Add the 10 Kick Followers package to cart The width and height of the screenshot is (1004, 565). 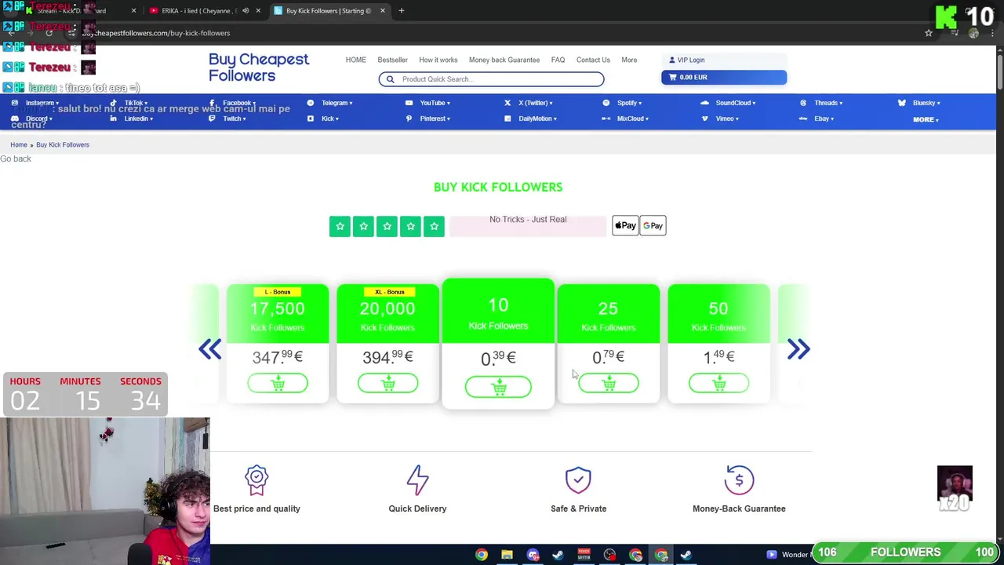coord(498,386)
